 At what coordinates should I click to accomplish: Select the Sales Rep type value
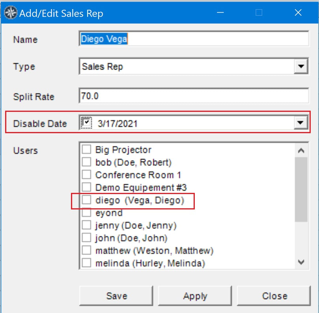(x=103, y=66)
